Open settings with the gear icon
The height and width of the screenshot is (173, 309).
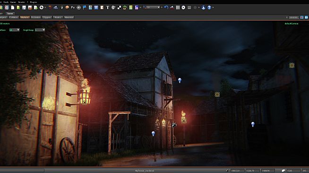click(183, 8)
